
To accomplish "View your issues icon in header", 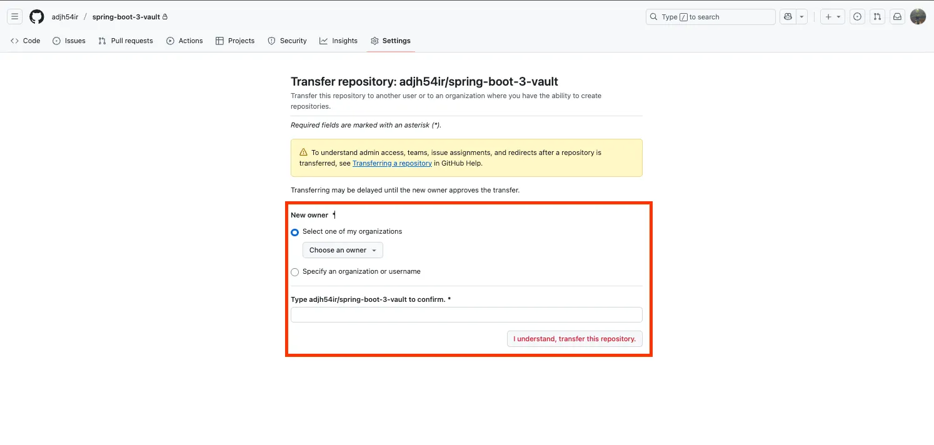I will click(x=858, y=17).
